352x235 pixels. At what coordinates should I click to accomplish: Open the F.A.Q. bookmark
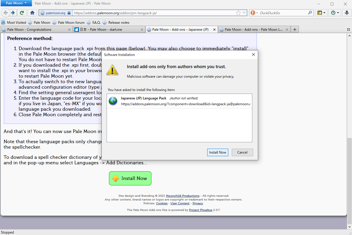point(93,22)
